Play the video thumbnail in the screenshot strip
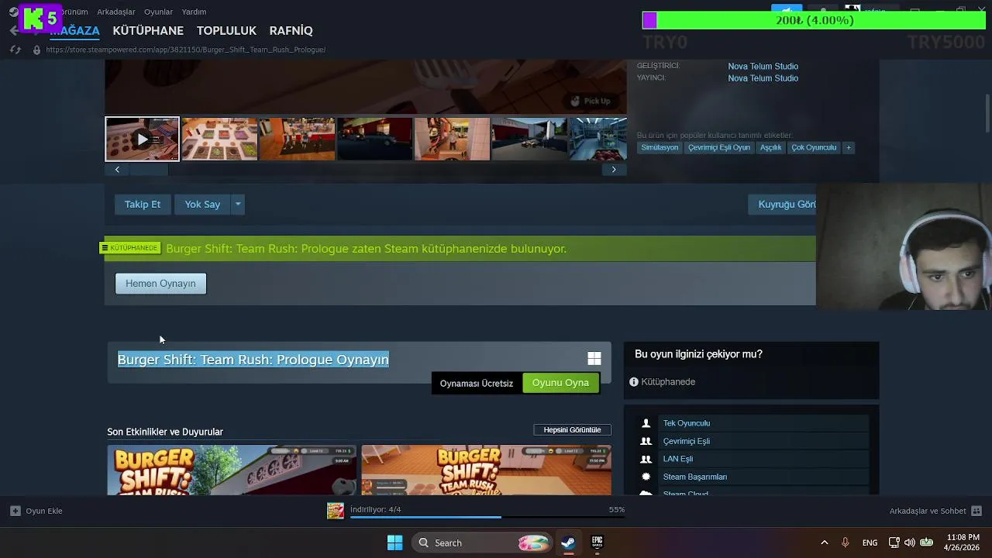 (x=142, y=139)
